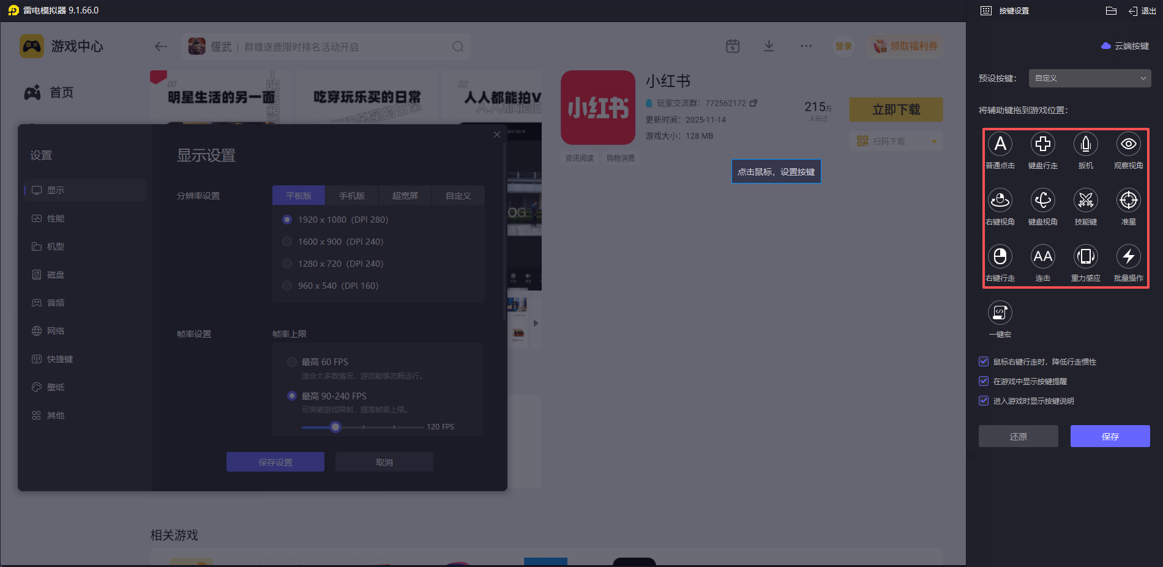Select 1280 x 720 resolution
Screen dimensions: 1163x567
(287, 264)
